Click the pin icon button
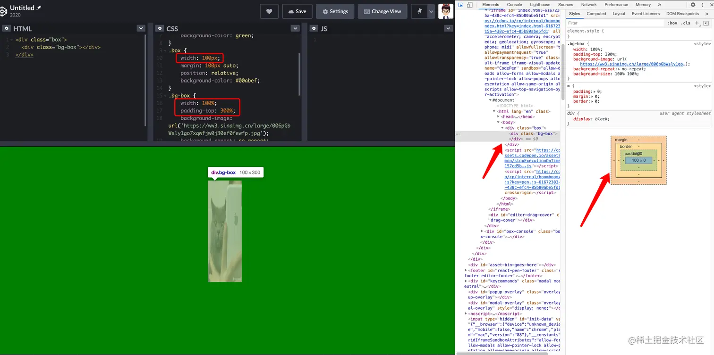Image resolution: width=714 pixels, height=355 pixels. 419,11
